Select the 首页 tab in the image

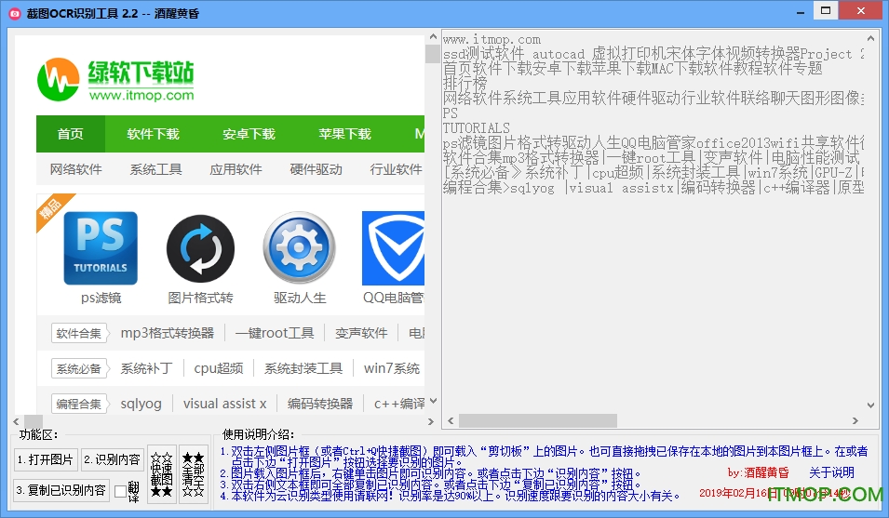(x=71, y=134)
